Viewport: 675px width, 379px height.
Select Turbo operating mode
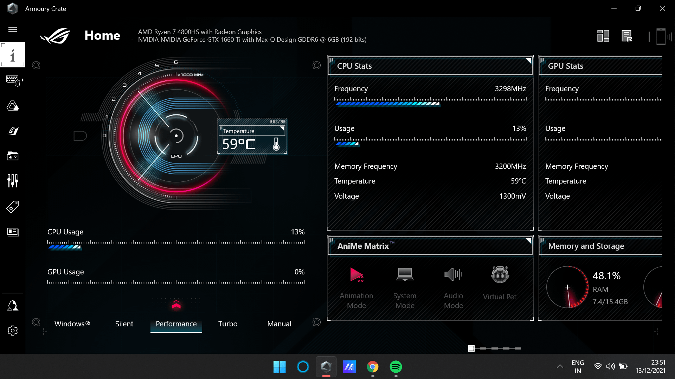tap(228, 324)
